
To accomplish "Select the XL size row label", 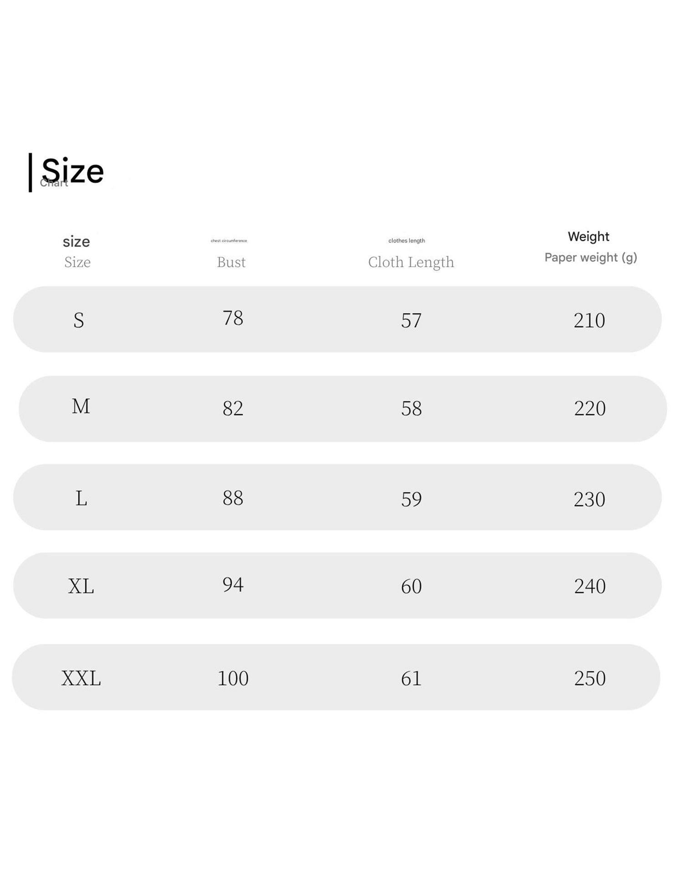I will [81, 586].
